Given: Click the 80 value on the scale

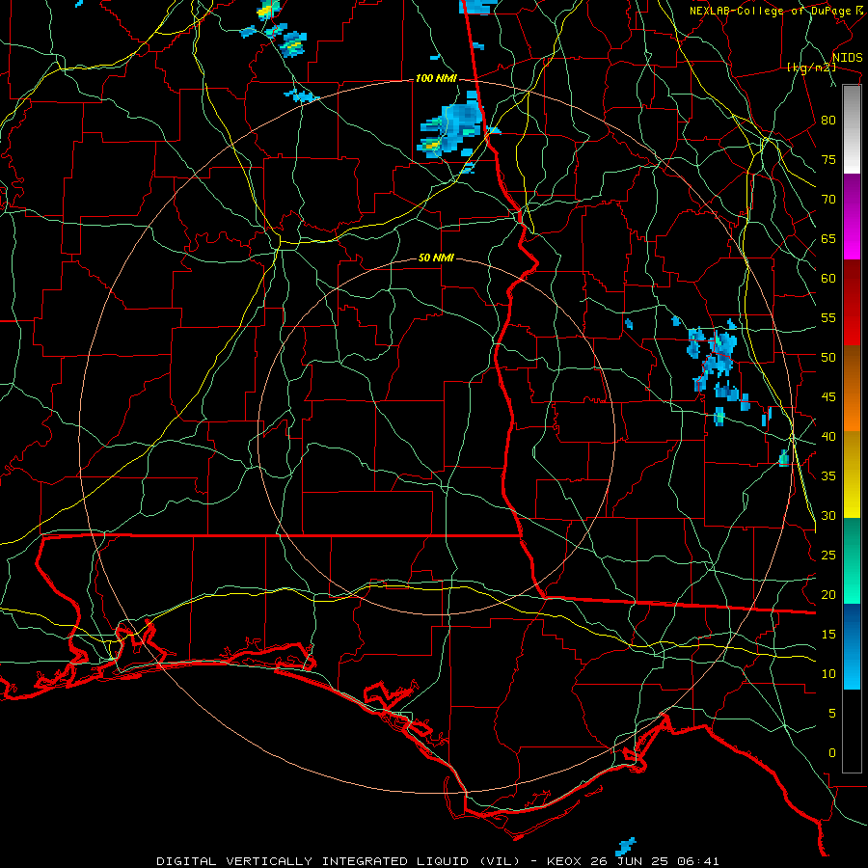Looking at the screenshot, I should pyautogui.click(x=828, y=121).
